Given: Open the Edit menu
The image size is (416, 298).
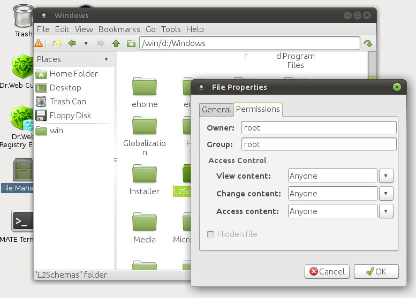Looking at the screenshot, I should coord(62,29).
